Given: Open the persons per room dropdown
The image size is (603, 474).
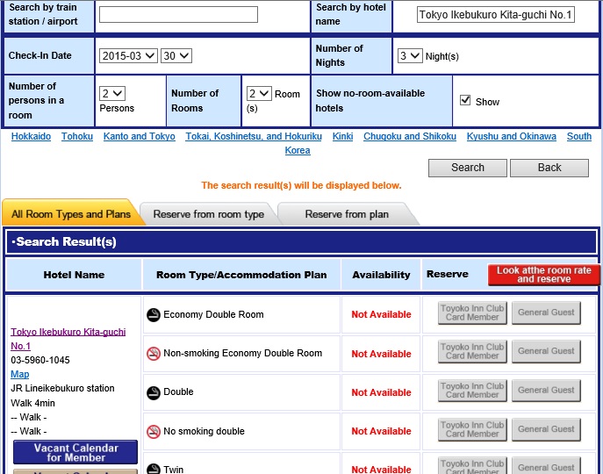Looking at the screenshot, I should click(112, 94).
